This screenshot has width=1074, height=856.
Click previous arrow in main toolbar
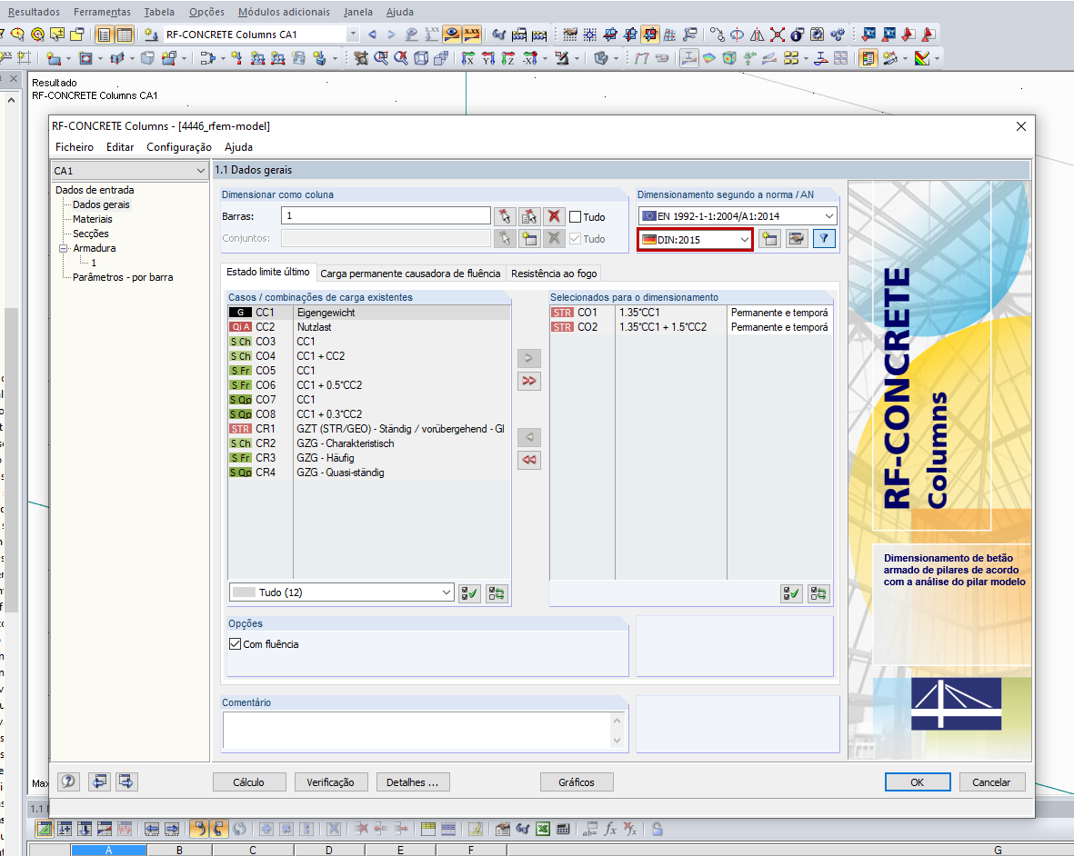point(373,35)
